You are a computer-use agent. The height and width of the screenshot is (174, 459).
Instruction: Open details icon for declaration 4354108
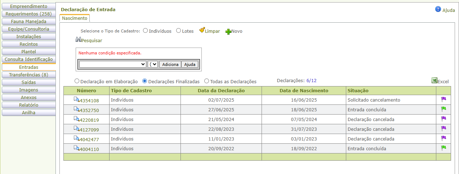coord(76,100)
